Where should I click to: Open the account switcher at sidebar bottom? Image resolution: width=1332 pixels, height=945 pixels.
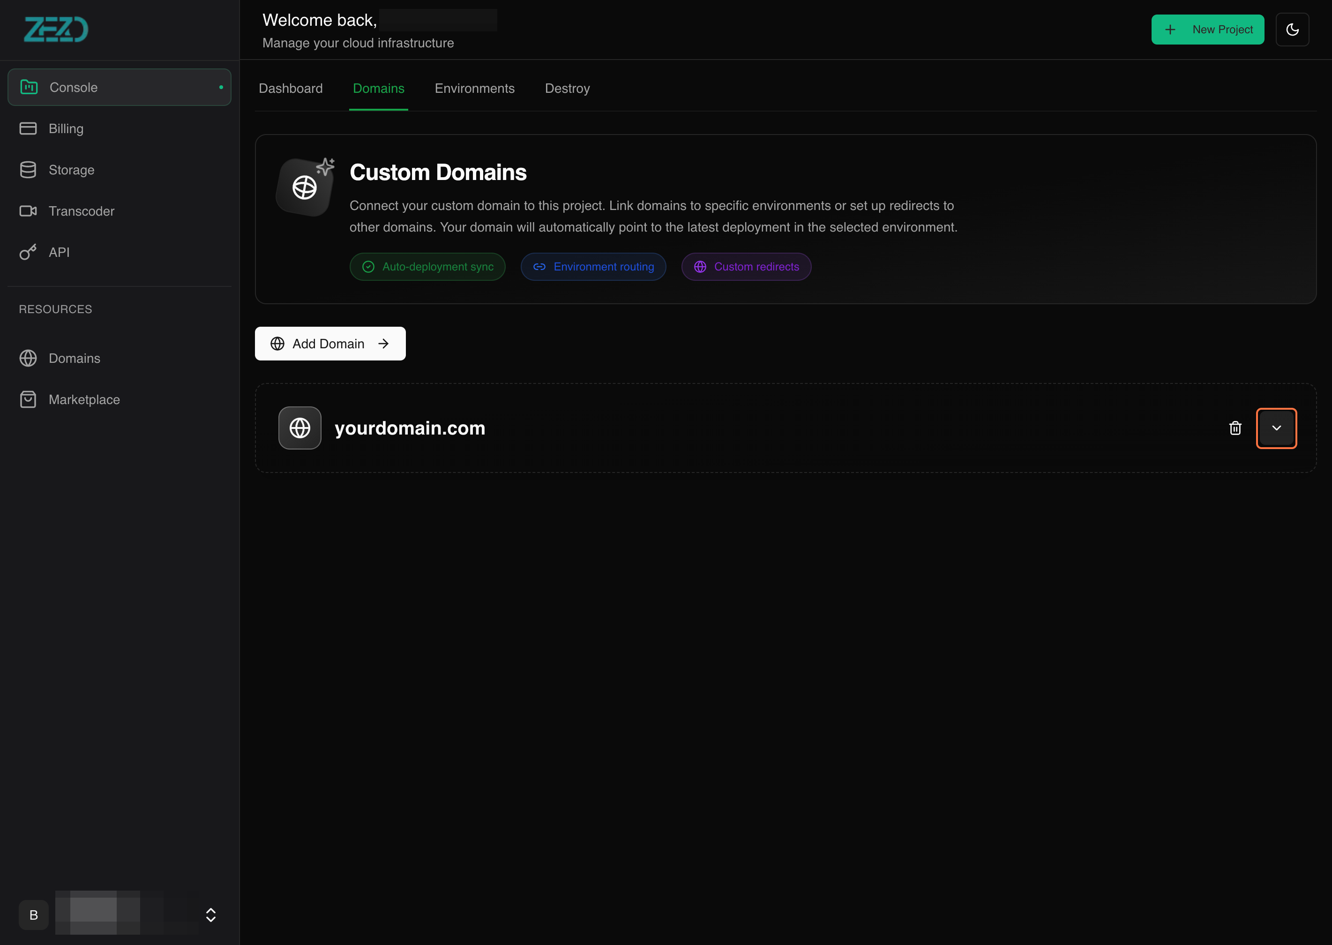click(x=210, y=915)
